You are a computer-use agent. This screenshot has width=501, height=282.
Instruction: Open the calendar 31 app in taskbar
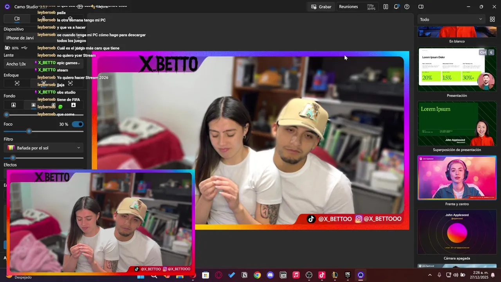tap(283, 275)
